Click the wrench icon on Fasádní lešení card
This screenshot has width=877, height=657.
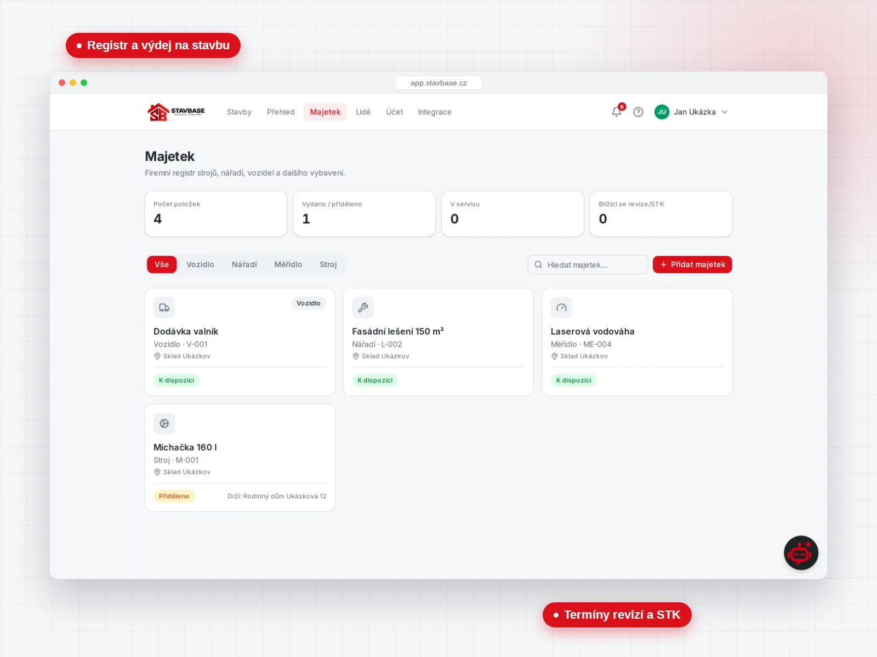[x=363, y=308]
